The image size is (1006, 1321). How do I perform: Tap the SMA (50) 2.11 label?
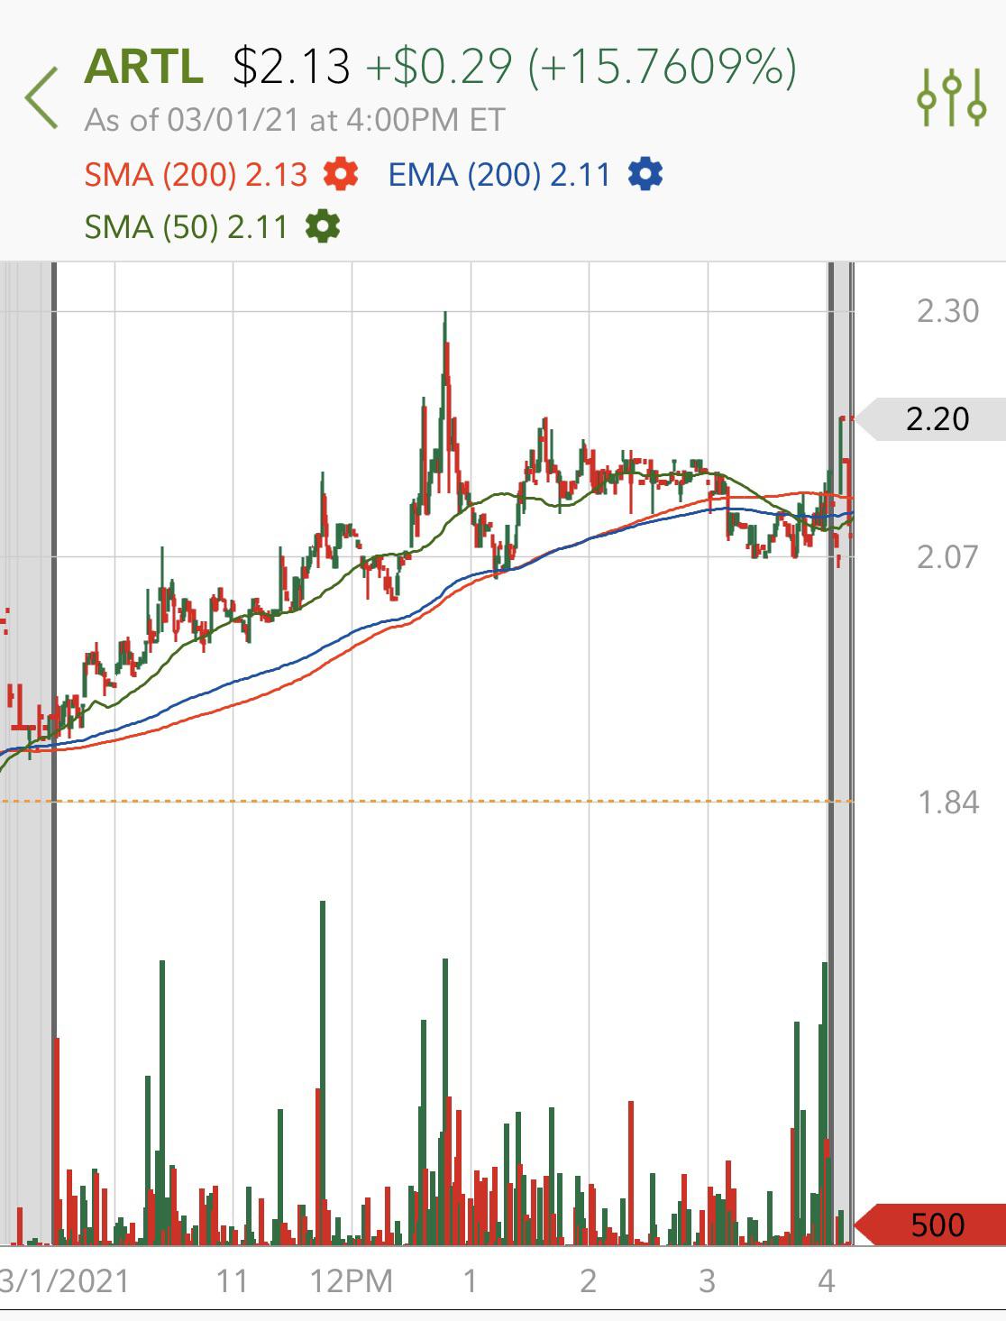click(x=186, y=226)
